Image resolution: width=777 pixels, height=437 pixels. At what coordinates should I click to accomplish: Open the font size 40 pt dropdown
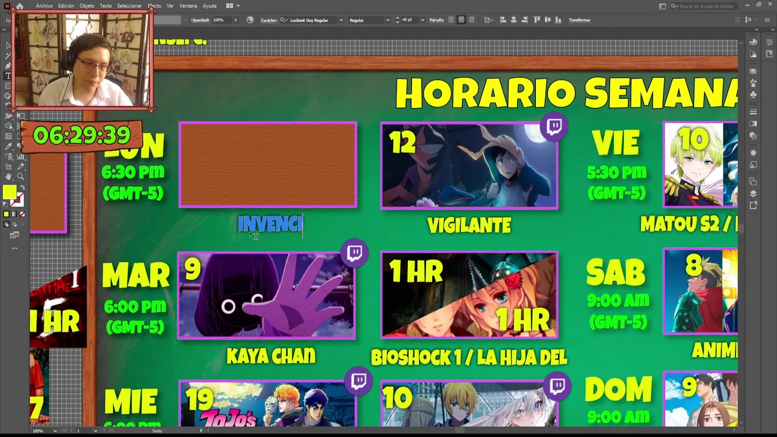pos(422,20)
